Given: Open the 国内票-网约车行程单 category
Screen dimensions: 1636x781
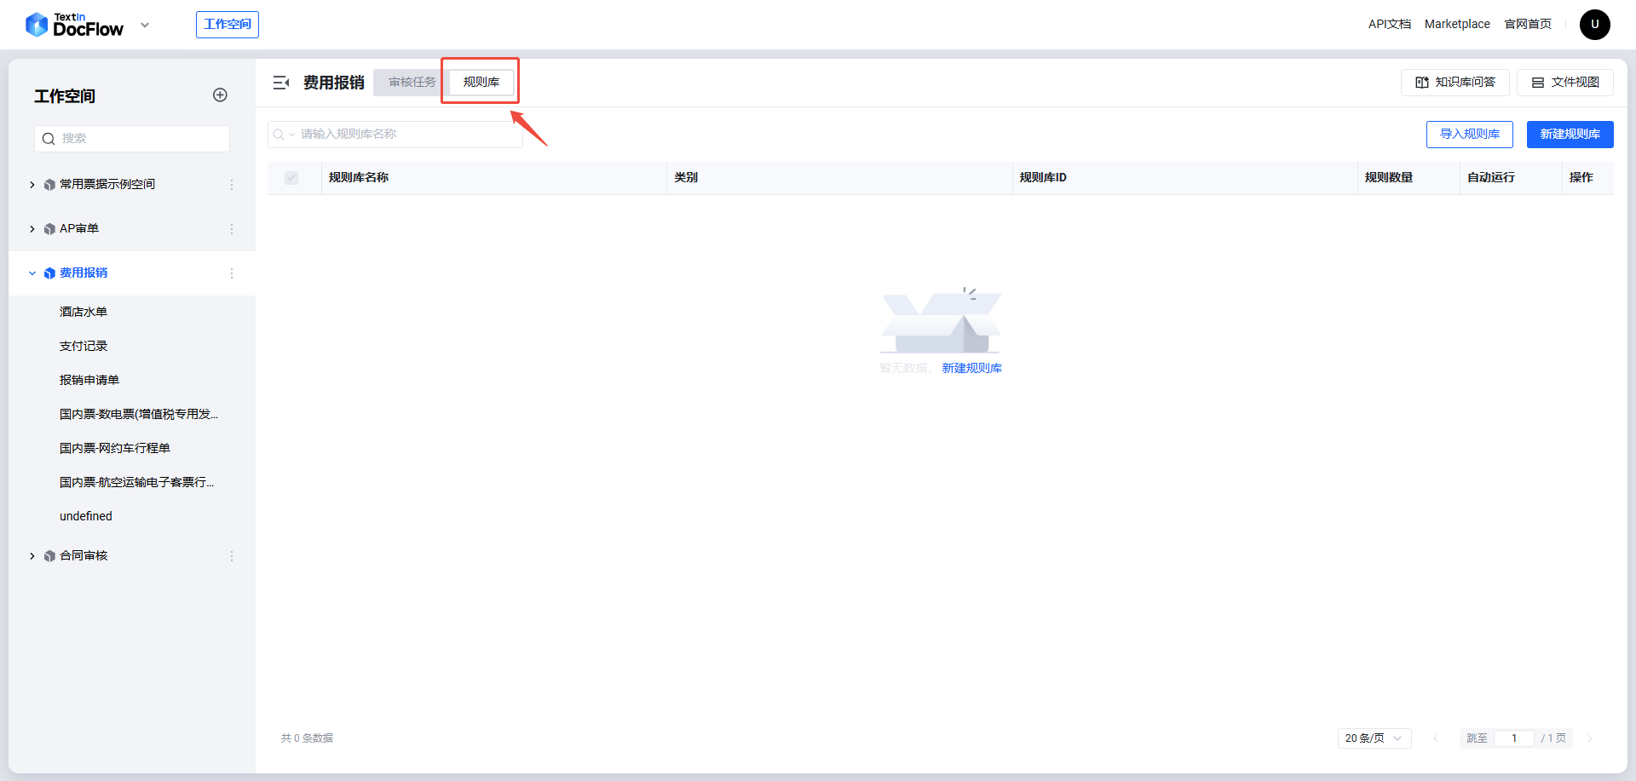Looking at the screenshot, I should point(115,448).
